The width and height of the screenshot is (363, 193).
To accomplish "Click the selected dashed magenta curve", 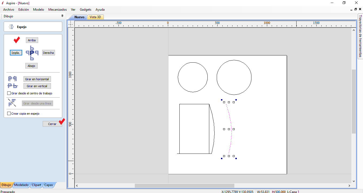I will tap(231, 129).
